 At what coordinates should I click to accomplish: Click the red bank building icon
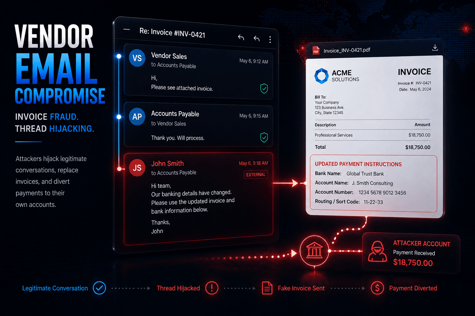click(315, 251)
